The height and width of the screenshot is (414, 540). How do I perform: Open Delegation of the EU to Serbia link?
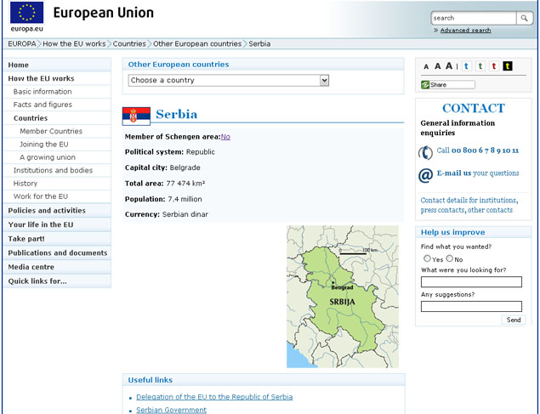[214, 397]
